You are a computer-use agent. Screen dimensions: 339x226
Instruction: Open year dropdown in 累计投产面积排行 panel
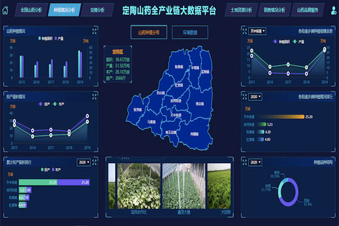[84, 162]
